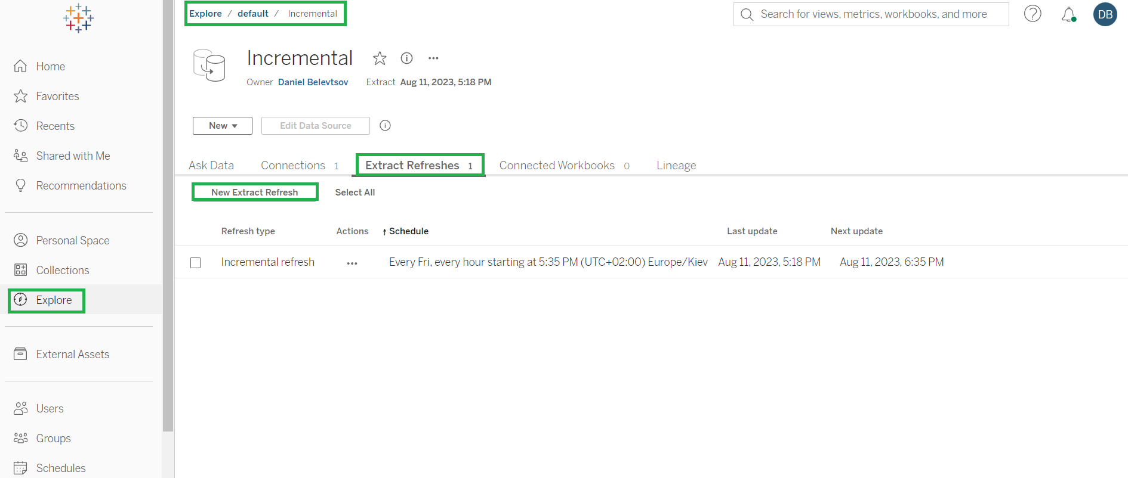Switch to Connections tab

[300, 165]
